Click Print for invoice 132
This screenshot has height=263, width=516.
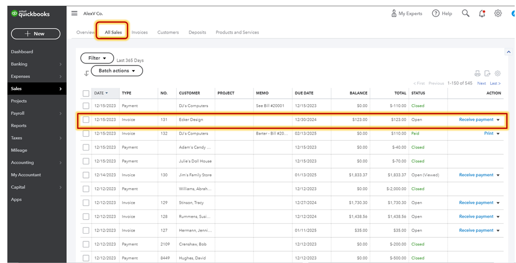click(x=489, y=134)
